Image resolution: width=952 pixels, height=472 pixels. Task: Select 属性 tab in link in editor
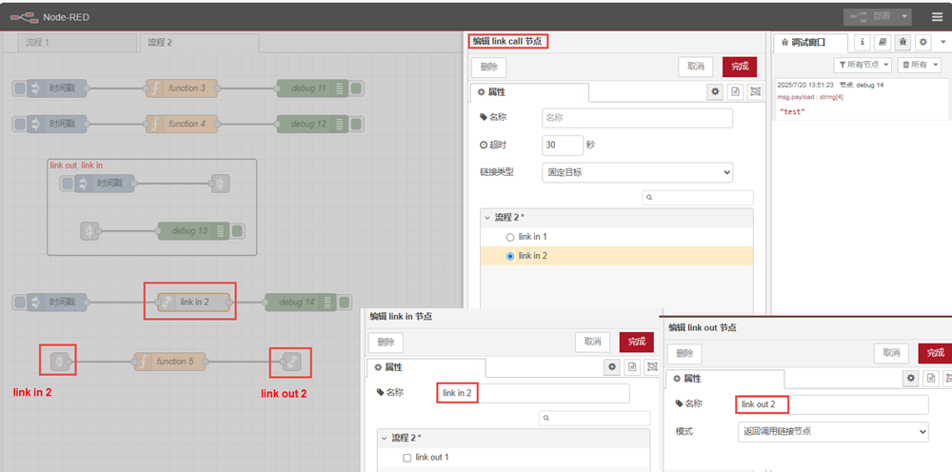[x=426, y=367]
